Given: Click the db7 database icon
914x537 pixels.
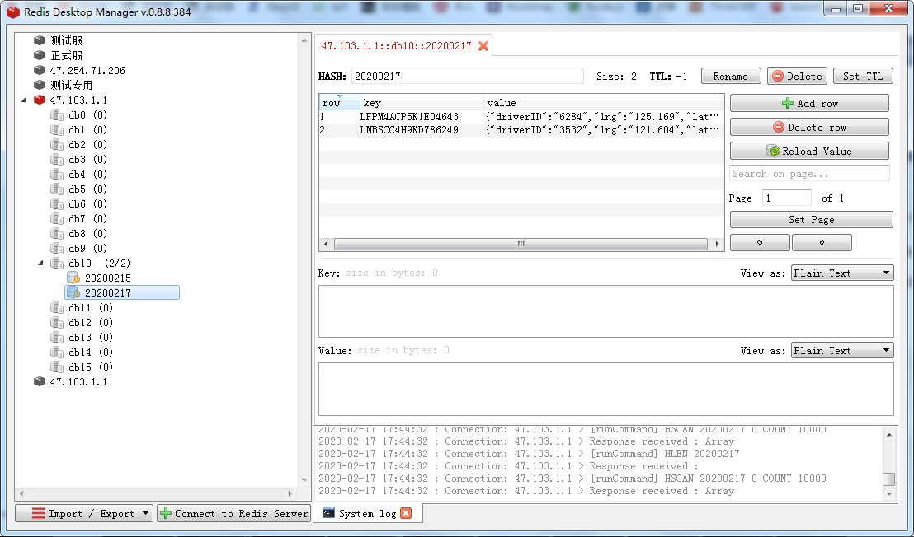Looking at the screenshot, I should click(57, 218).
